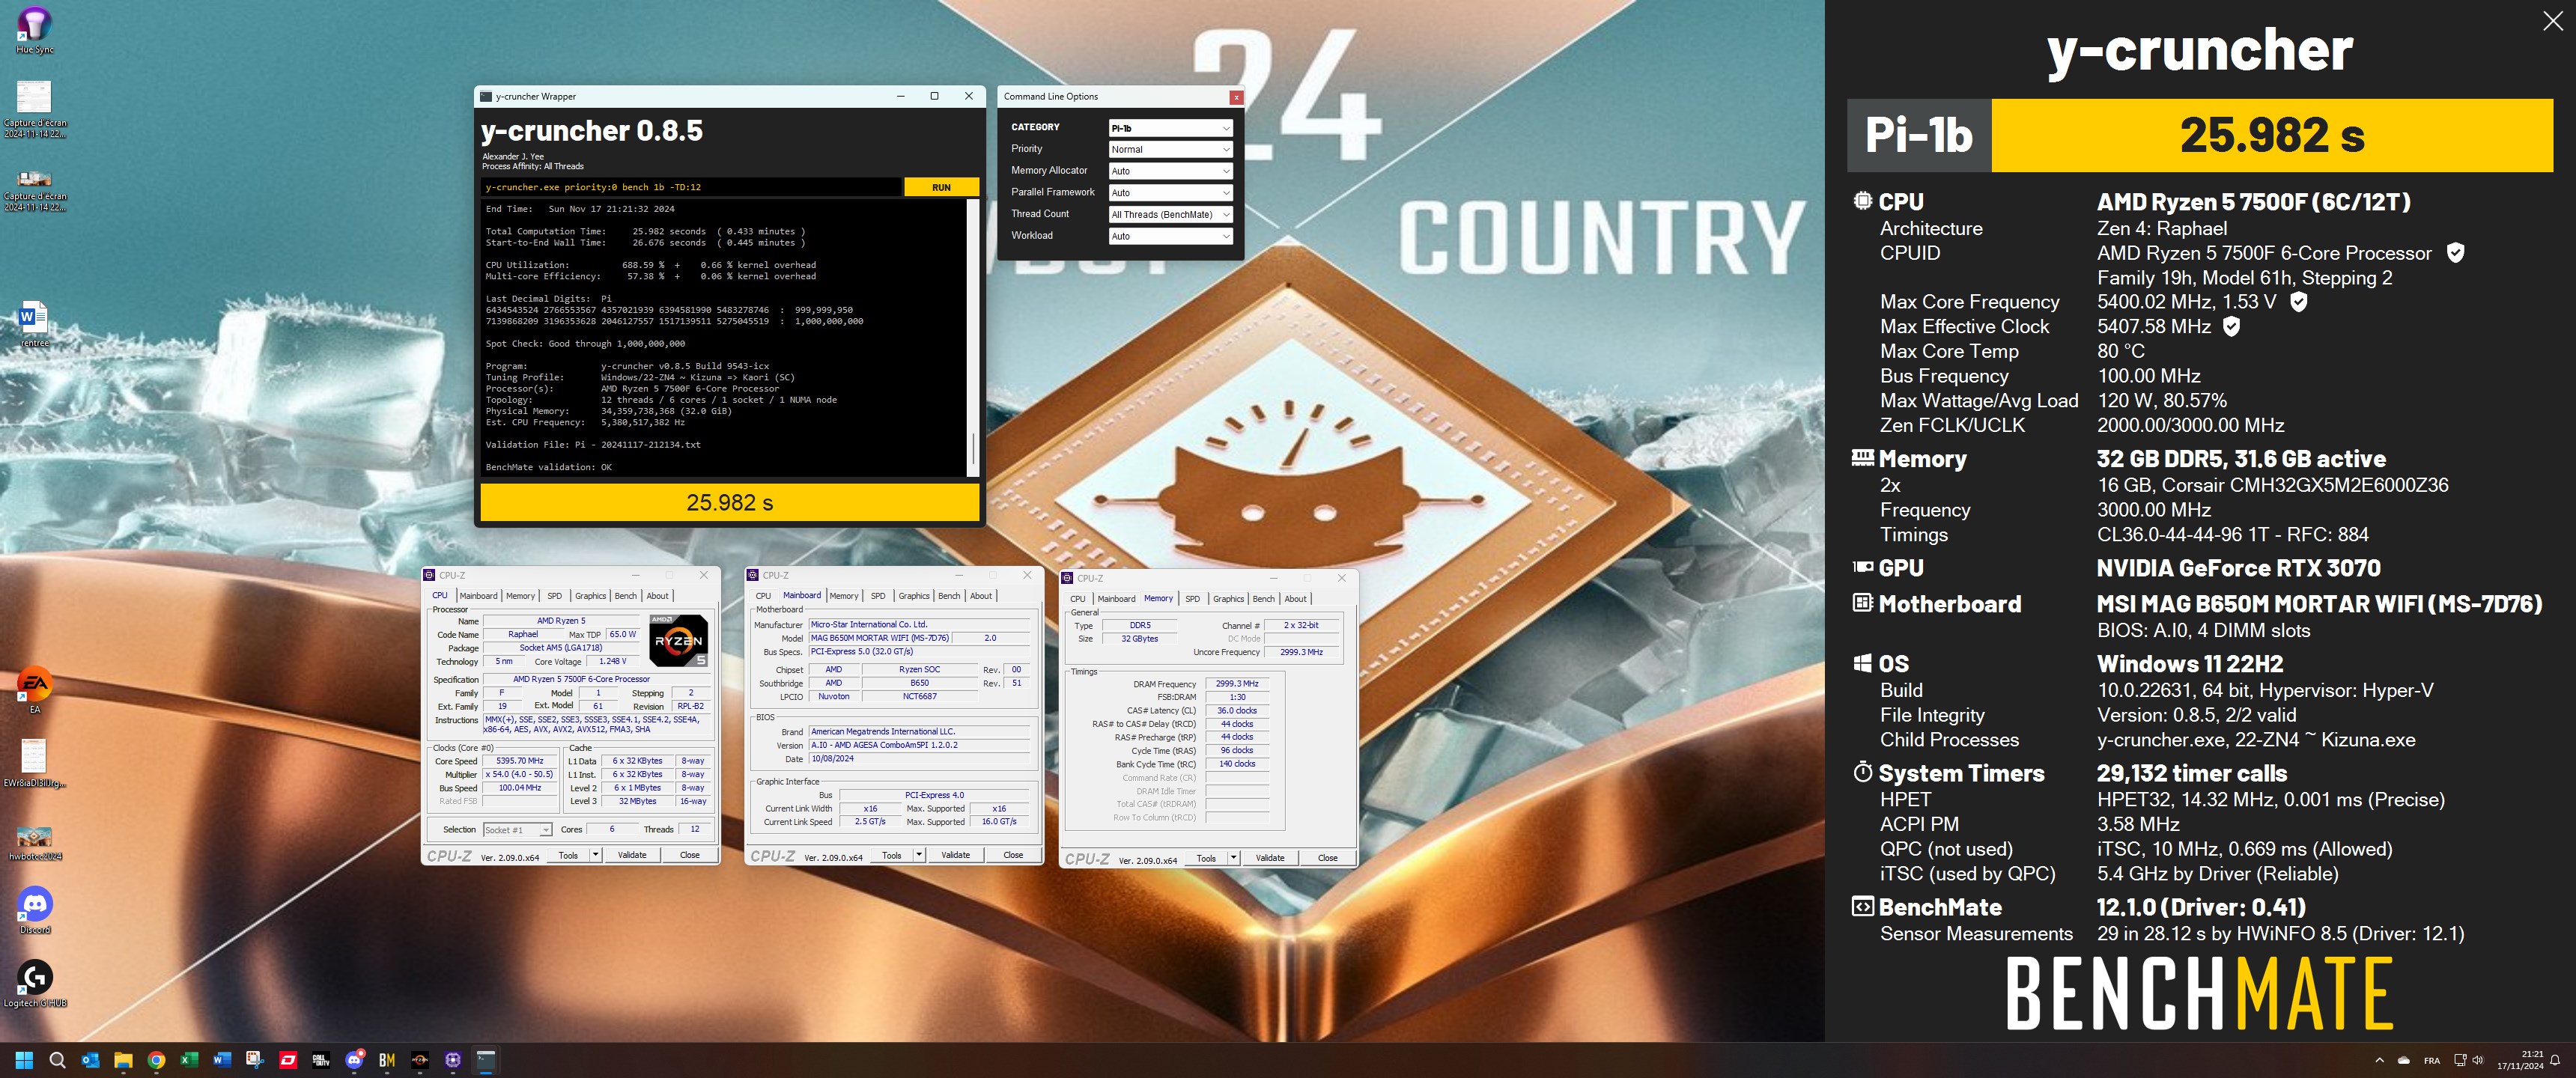Open the Workload dropdown

point(1170,236)
